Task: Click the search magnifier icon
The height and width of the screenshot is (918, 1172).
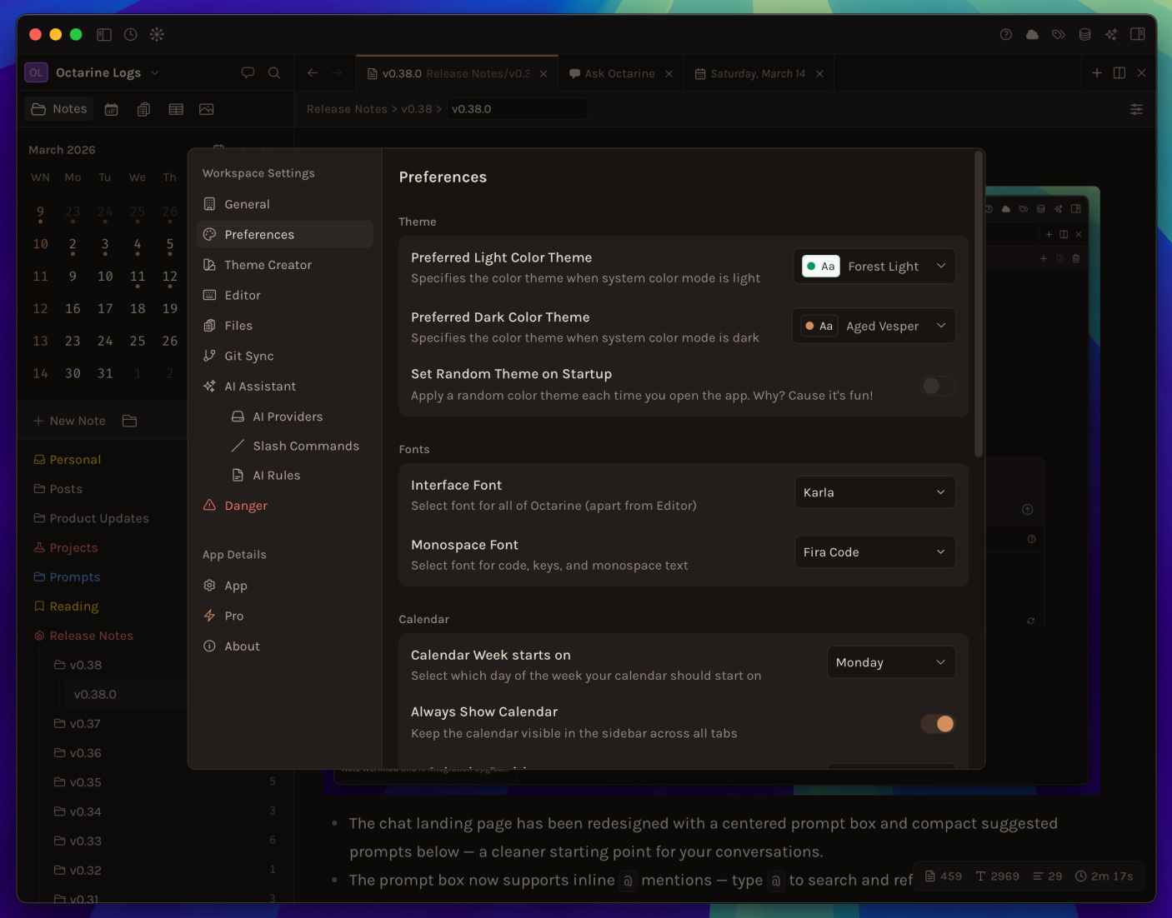Action: coord(274,72)
